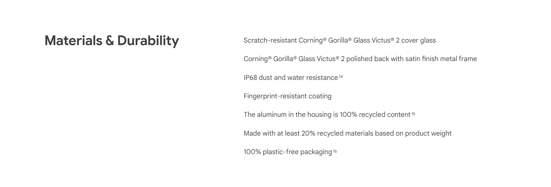Image resolution: width=551 pixels, height=187 pixels.
Task: Click the word Materials in the heading
Action: [74, 41]
